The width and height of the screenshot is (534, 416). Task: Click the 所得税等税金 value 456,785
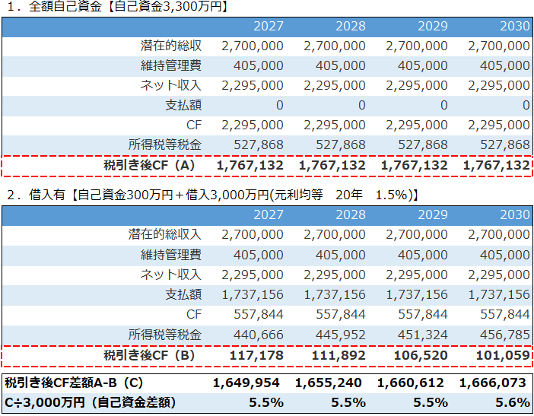(x=504, y=334)
